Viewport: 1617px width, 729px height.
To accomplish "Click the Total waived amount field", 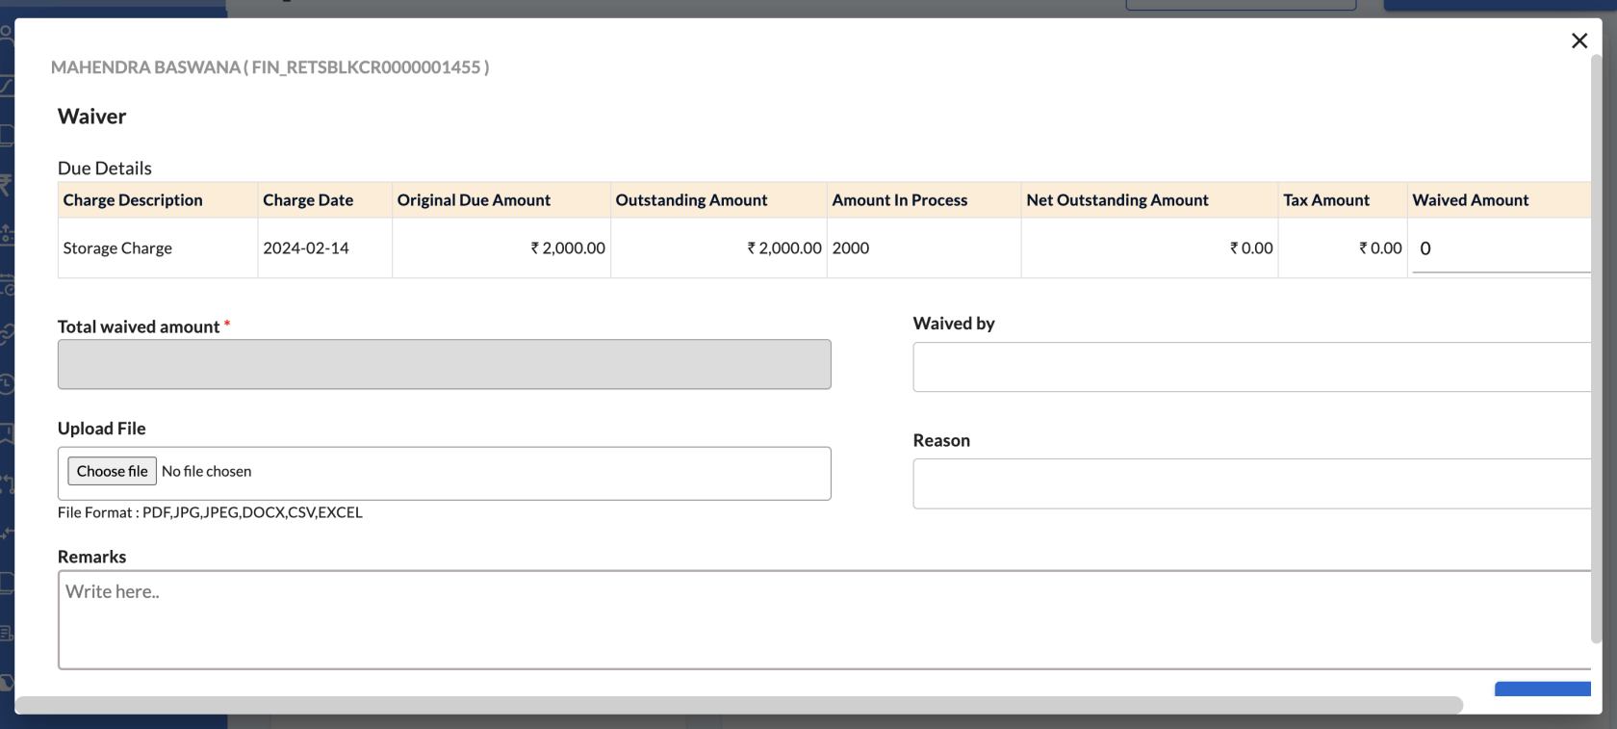I will tap(444, 364).
